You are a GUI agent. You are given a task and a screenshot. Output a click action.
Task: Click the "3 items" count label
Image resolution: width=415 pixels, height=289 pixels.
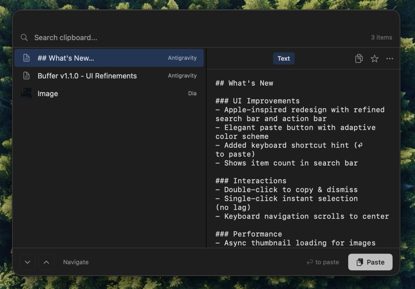381,37
